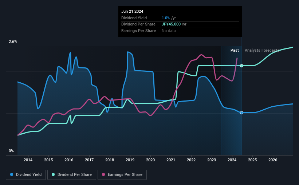Click the 2022 x-axis label
The image size is (299, 185).
(x=191, y=160)
